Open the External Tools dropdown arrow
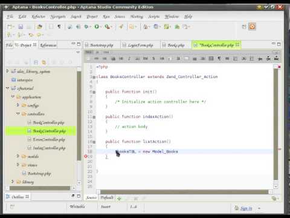290x218 pixels. 112,27
